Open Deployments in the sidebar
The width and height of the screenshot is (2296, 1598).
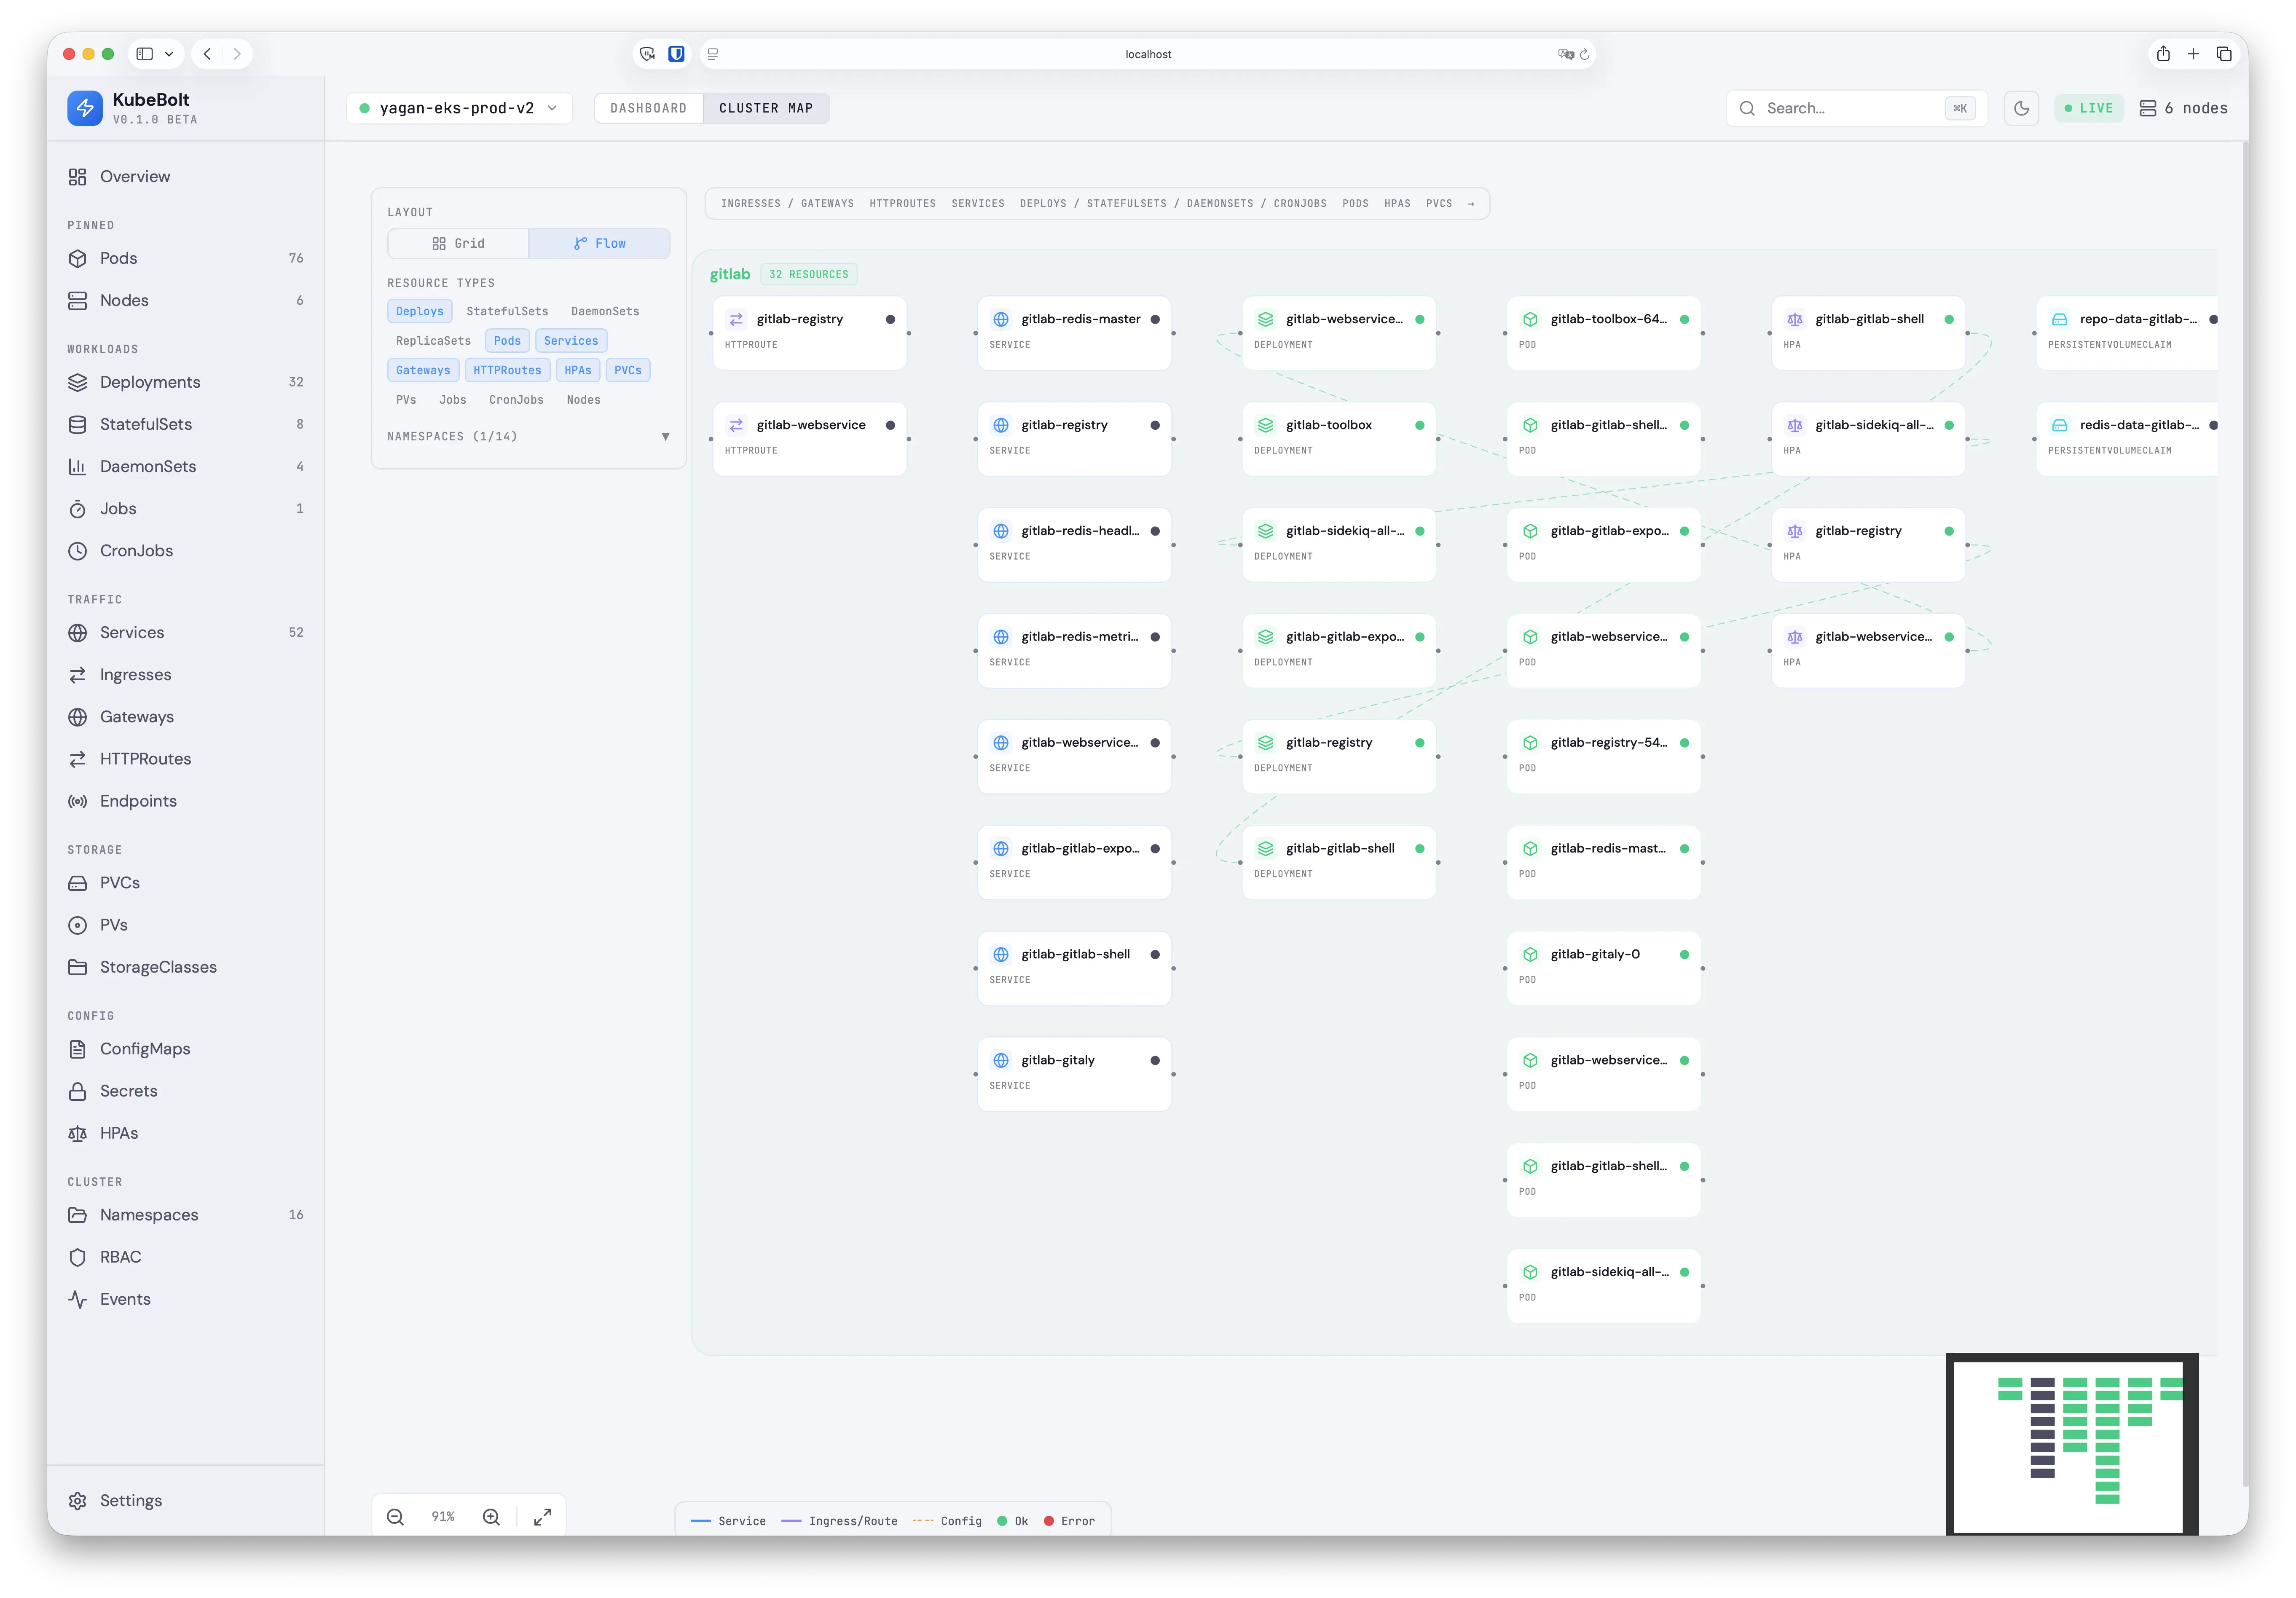pos(150,382)
